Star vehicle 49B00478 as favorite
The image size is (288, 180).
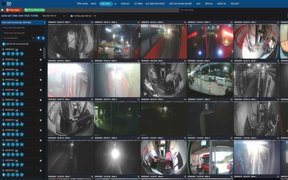pos(41,50)
